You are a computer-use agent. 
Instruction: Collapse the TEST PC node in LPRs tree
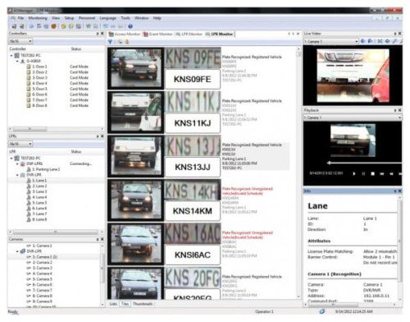coord(11,158)
